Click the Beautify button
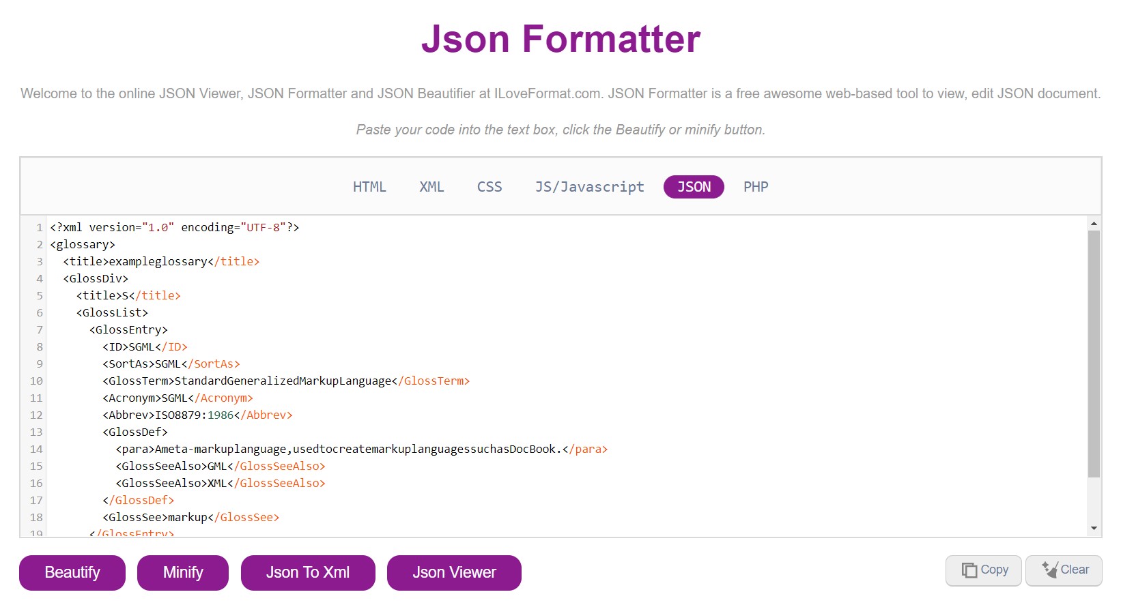1121x605 pixels. [x=72, y=572]
